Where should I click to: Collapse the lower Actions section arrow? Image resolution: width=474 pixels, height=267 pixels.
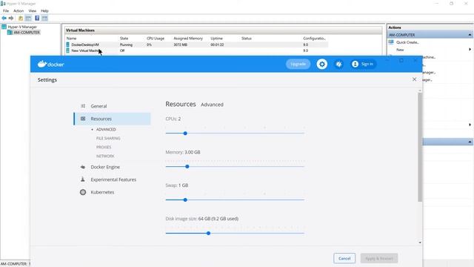(x=470, y=142)
